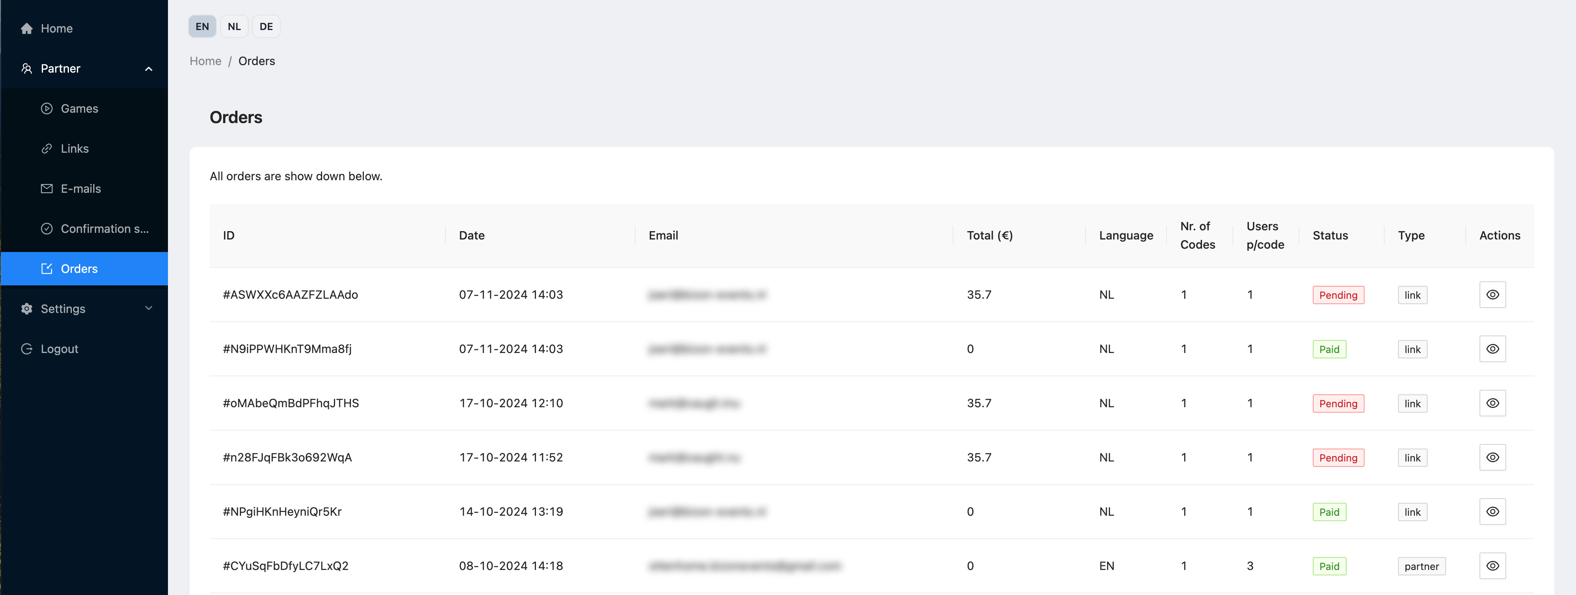Click the Settings gear icon
Screen dimensions: 1576x595
click(27, 308)
